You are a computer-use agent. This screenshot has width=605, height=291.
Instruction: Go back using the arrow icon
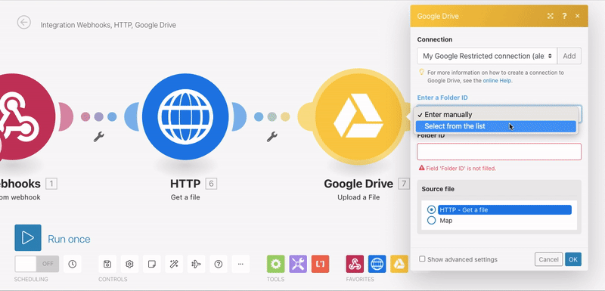pyautogui.click(x=24, y=23)
